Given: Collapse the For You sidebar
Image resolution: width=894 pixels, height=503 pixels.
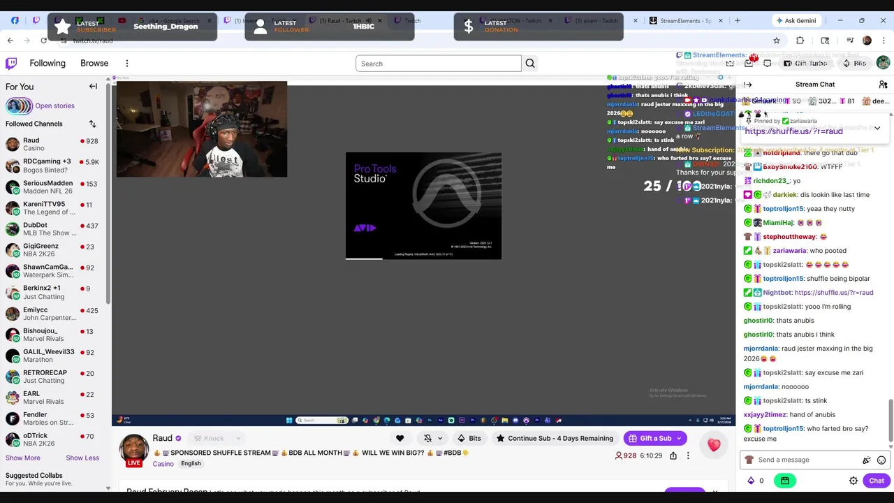Looking at the screenshot, I should 93,87.
